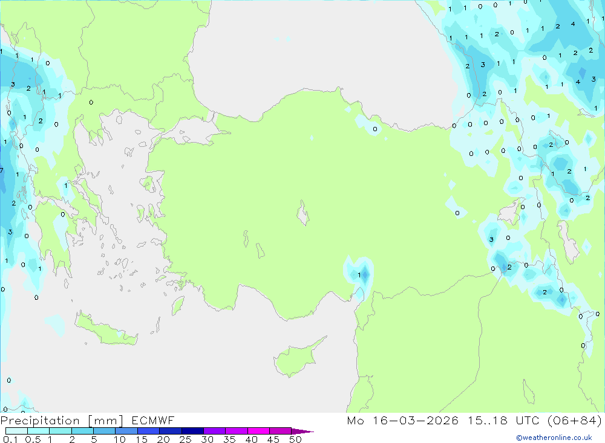605x443 pixels.
Task: Click the 25–30 mm navy legend swatch
Action: 192,431
